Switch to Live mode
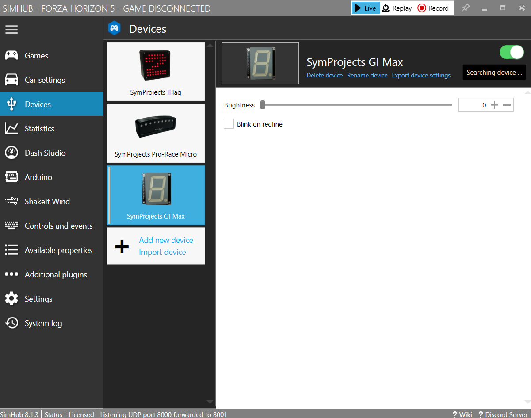The height and width of the screenshot is (418, 531). pyautogui.click(x=366, y=8)
